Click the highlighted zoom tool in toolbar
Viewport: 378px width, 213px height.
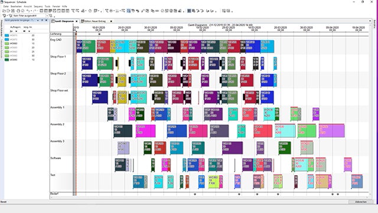129,11
